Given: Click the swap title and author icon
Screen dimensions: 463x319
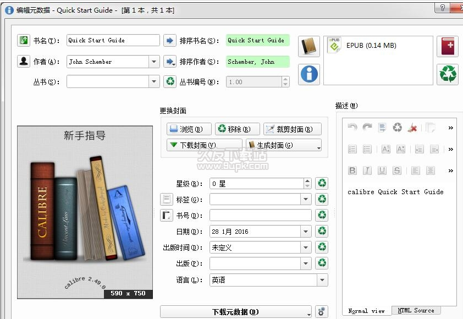Looking at the screenshot, I should pos(24,40).
